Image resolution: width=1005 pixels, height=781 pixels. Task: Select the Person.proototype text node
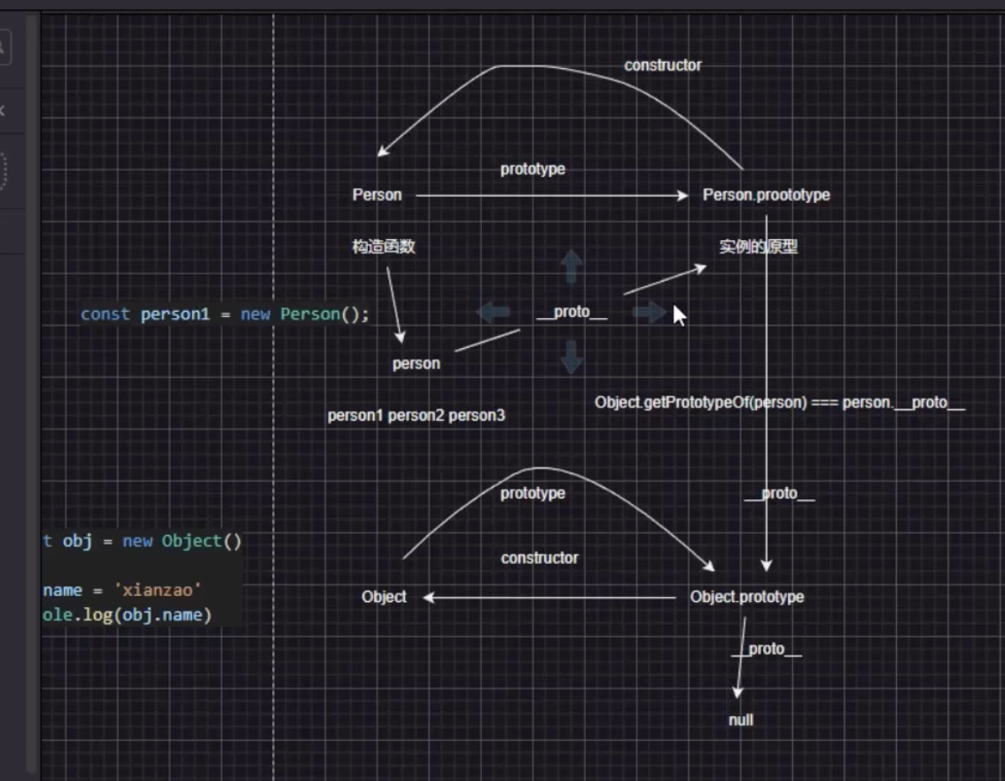pos(766,195)
